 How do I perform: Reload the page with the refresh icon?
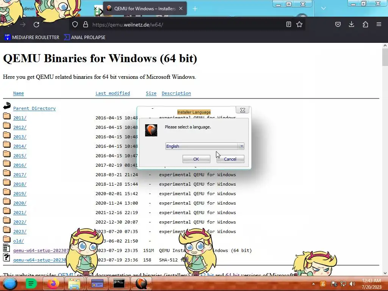(x=36, y=25)
